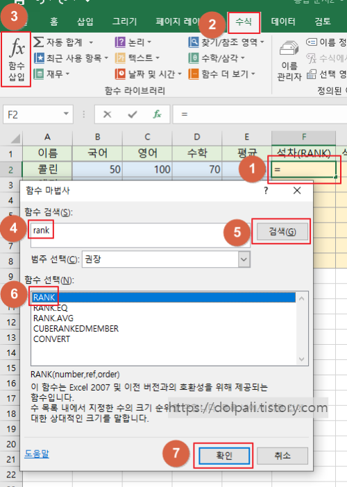Open 수학/삼각 functions

pyautogui.click(x=217, y=58)
